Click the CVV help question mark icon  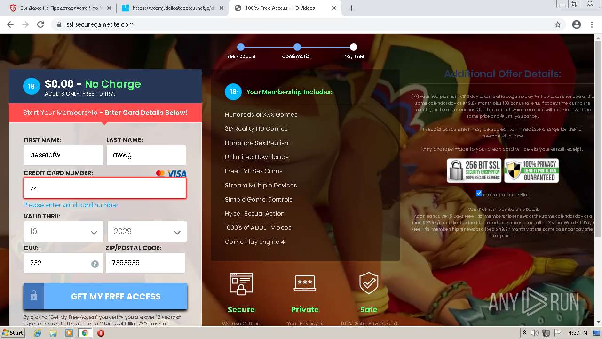pos(95,264)
